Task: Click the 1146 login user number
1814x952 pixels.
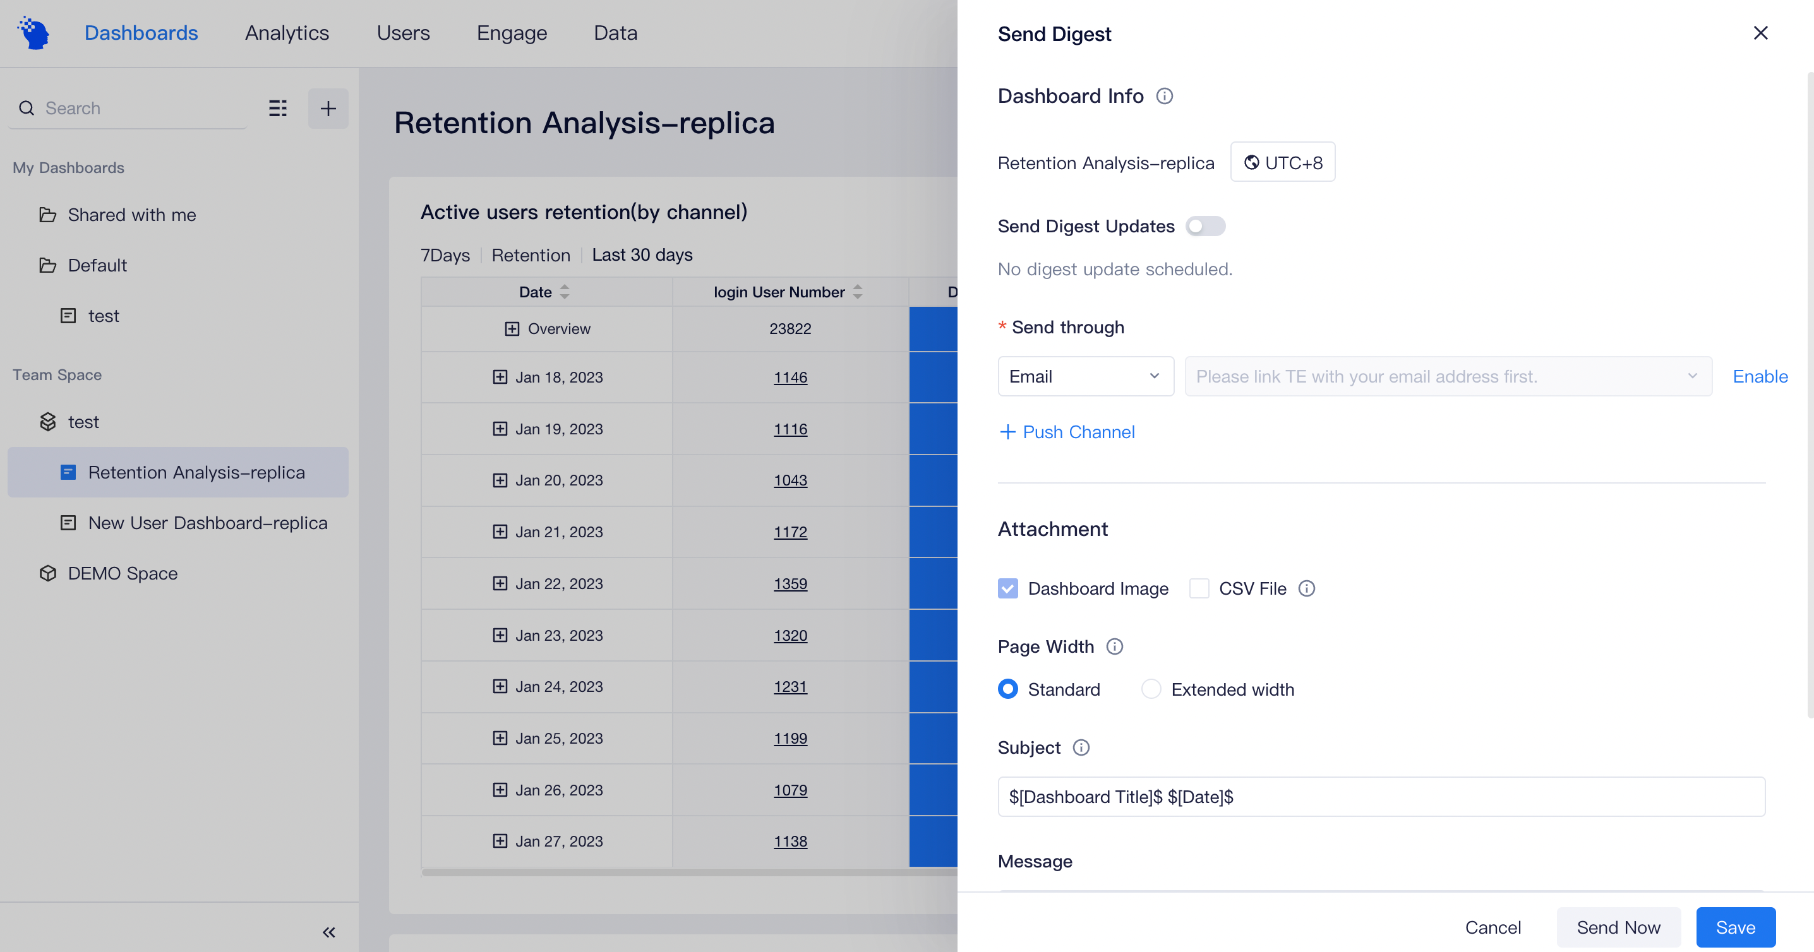Action: [790, 377]
